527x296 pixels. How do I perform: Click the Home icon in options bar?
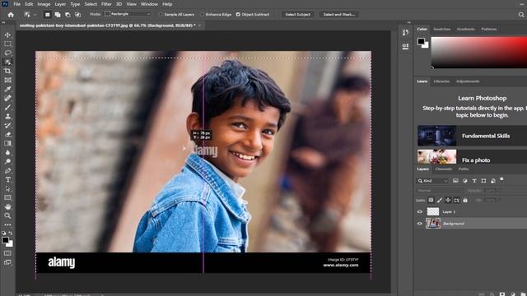(11, 15)
